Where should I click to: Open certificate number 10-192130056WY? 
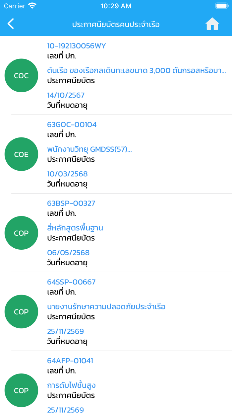click(x=76, y=46)
